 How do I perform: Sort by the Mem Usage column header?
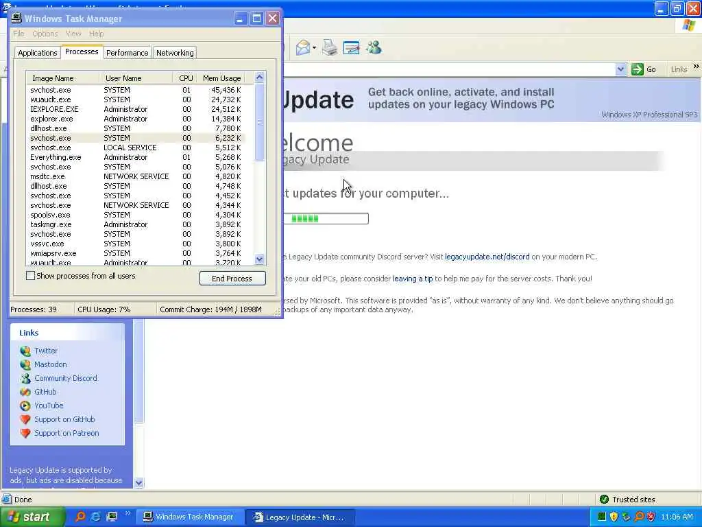[221, 78]
